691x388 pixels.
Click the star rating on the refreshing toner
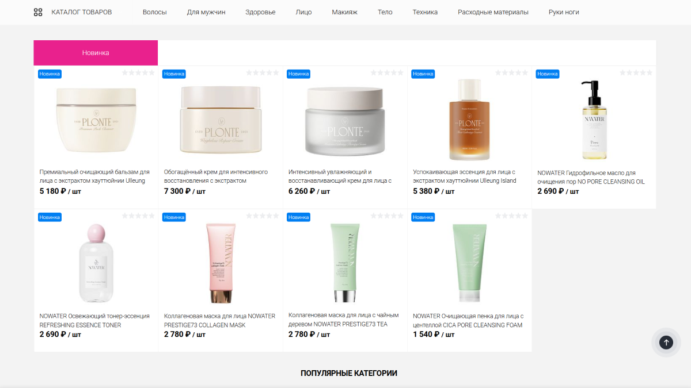[x=138, y=216]
